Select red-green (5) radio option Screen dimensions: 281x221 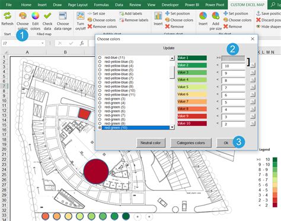coord(100,107)
